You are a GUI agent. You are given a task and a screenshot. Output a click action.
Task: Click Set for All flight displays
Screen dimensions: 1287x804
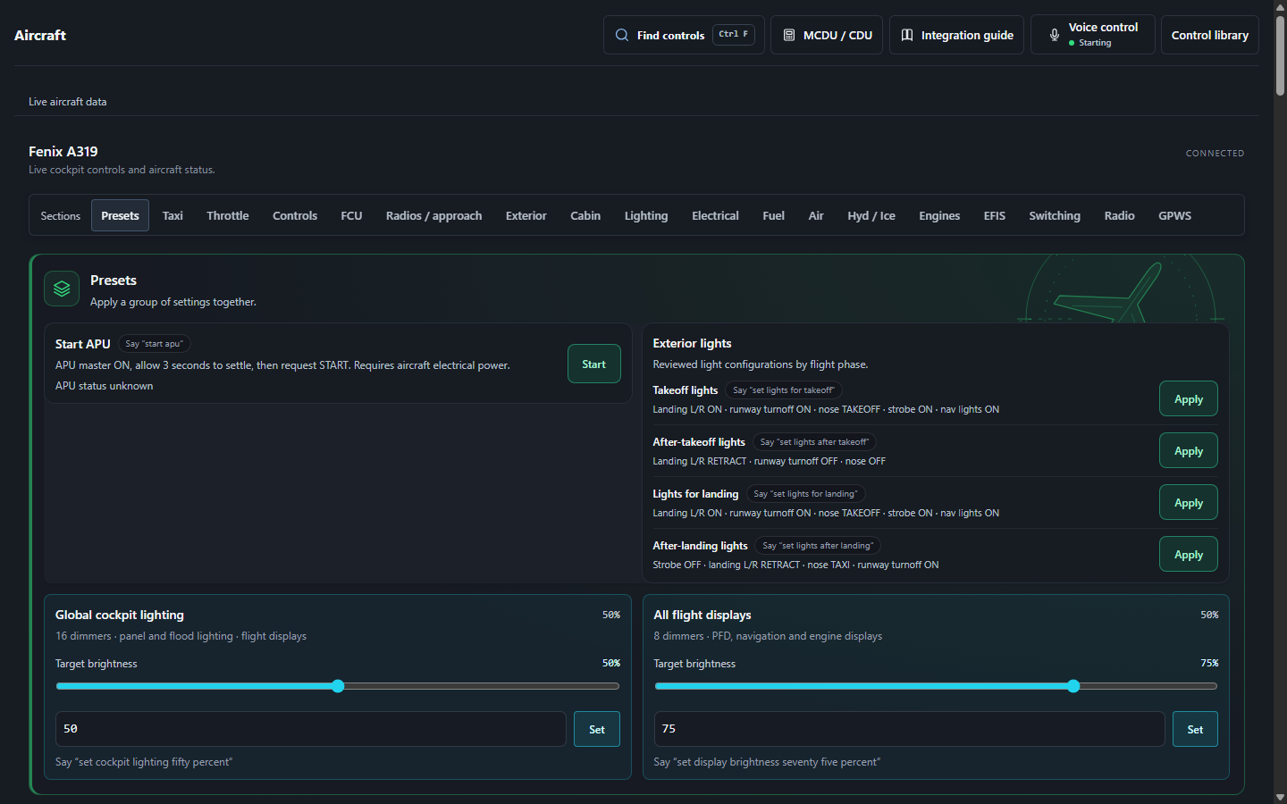click(1195, 729)
